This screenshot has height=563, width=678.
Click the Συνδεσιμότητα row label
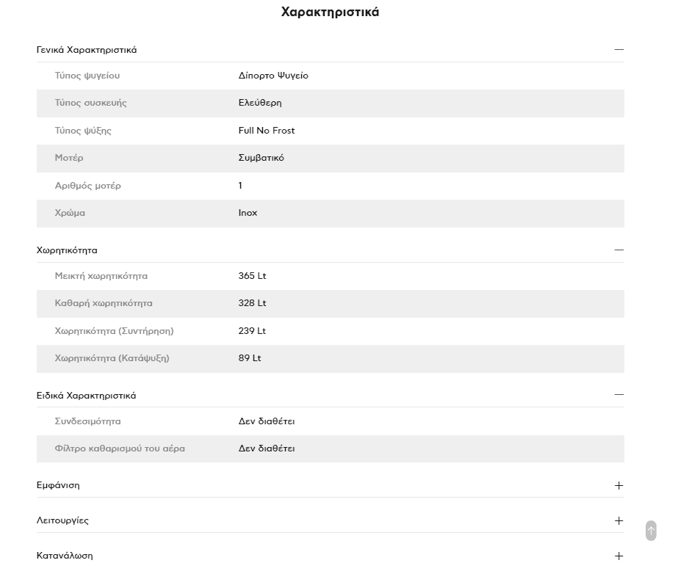(87, 421)
